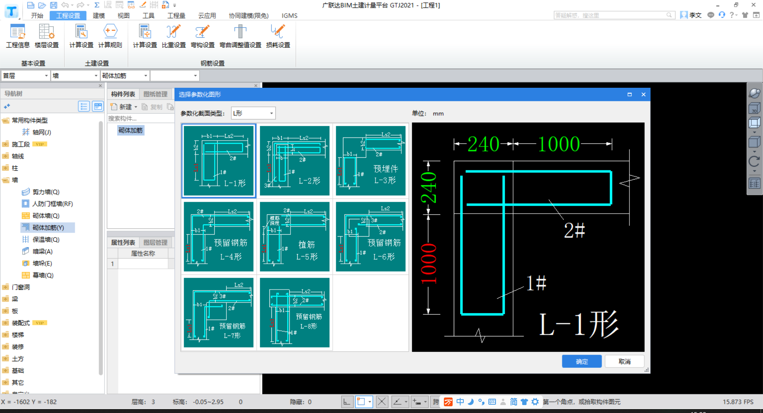Click 复制 copy component icon
This screenshot has width=763, height=413.
pos(152,107)
